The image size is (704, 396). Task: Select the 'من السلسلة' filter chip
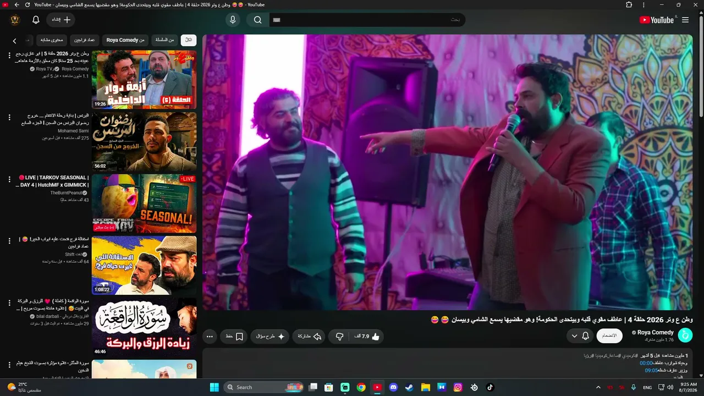pyautogui.click(x=164, y=40)
